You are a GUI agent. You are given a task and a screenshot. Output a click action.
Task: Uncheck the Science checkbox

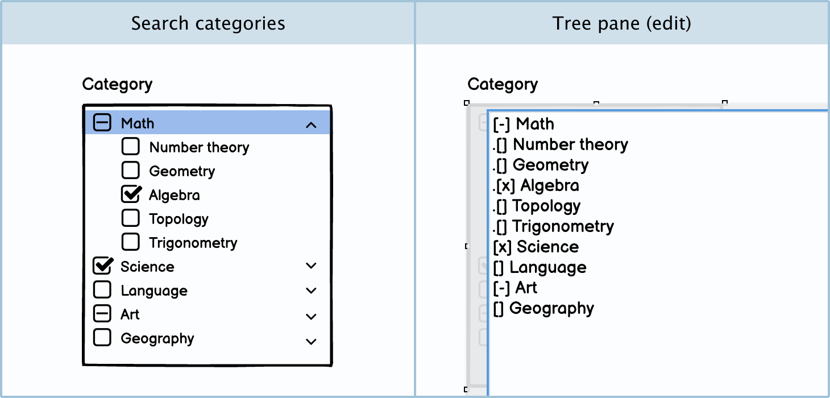[102, 266]
